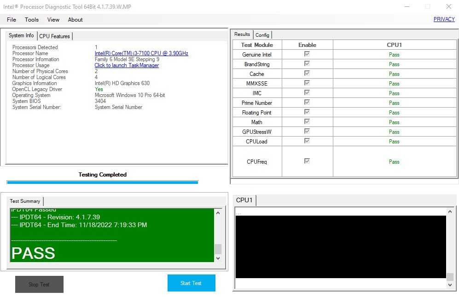Click the Math Pass result

tap(394, 122)
